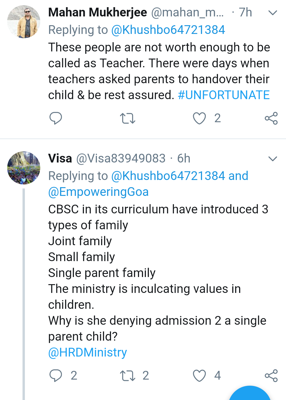Open Mahan Mukherjee's display name
Viewport: 286px width, 400px height.
click(97, 12)
